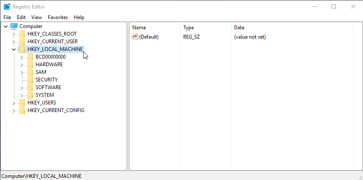363x180 pixels.
Task: Click the HKEY_CLASSES_ROOT folder icon
Action: (x=22, y=34)
